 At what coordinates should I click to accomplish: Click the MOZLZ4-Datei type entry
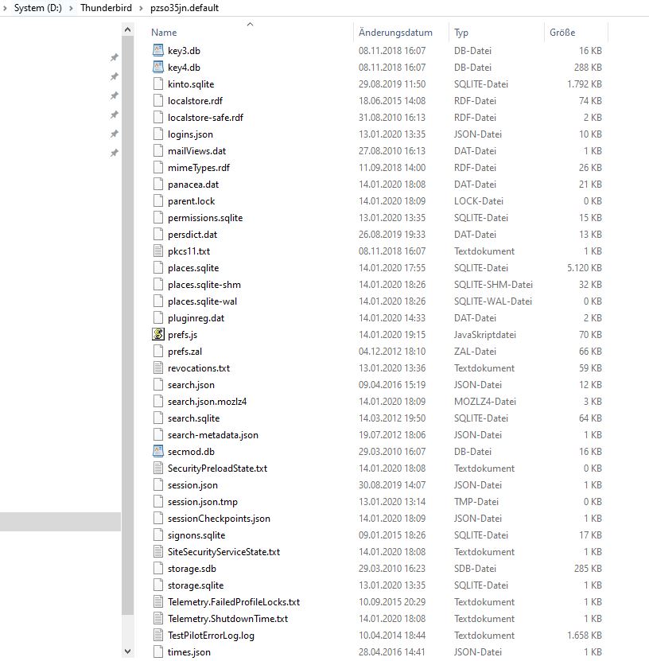(484, 402)
